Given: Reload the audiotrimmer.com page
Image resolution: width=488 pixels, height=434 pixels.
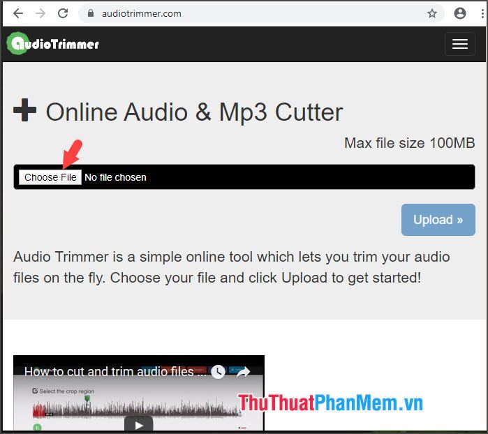Looking at the screenshot, I should [63, 13].
